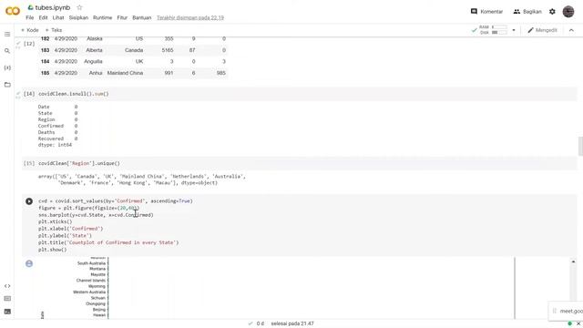
Task: Open the File menu
Action: [30, 17]
